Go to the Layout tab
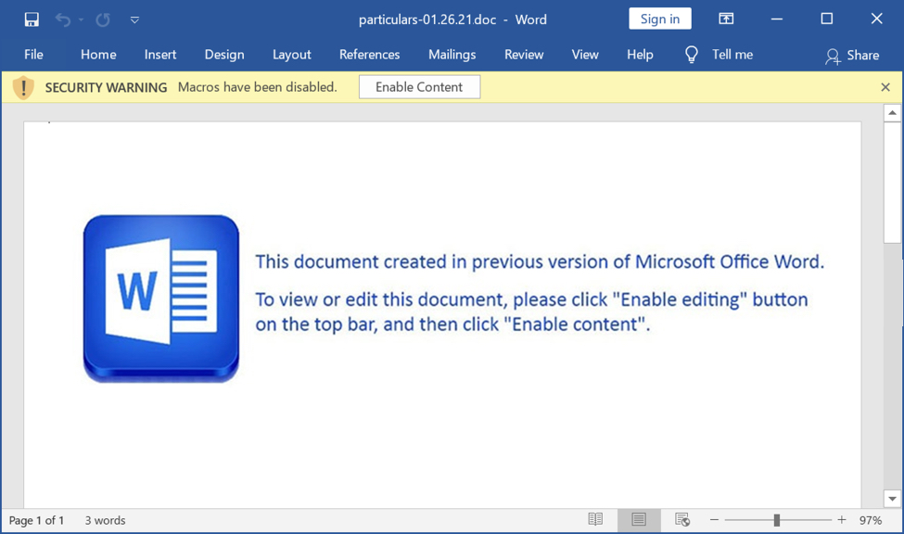Viewport: 904px width, 534px height. pos(292,54)
